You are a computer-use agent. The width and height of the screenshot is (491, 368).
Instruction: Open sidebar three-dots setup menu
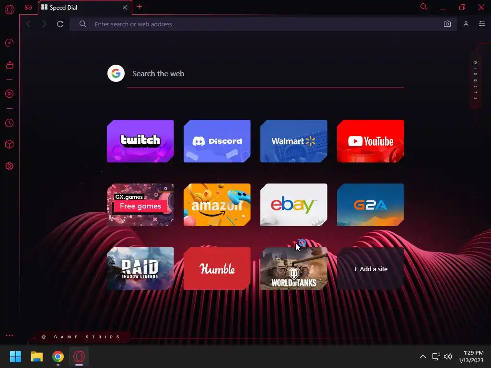point(10,335)
